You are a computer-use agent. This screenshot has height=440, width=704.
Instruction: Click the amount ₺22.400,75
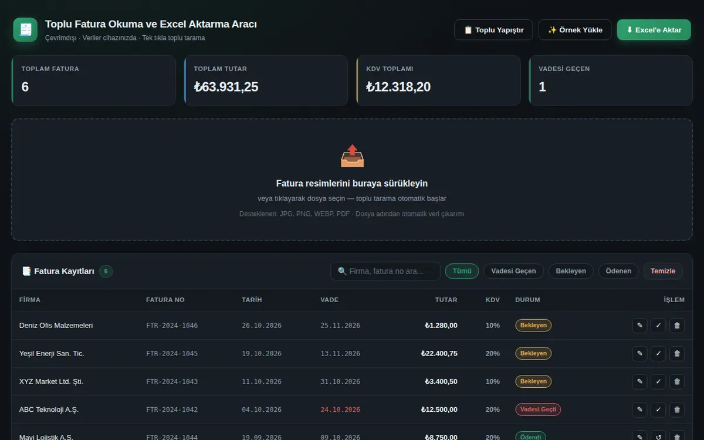coord(439,353)
